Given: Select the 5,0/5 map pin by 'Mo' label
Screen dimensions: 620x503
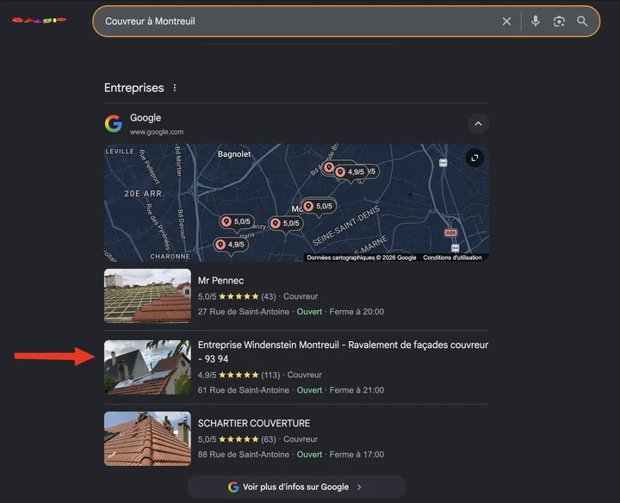Looking at the screenshot, I should tap(319, 207).
